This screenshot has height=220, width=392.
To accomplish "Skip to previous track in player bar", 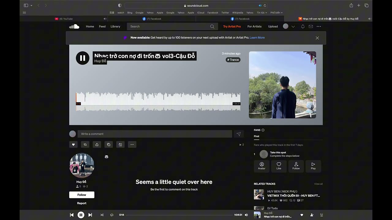I will [72, 215].
